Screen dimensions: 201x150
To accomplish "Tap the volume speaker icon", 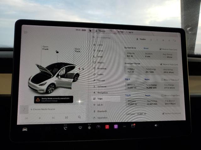I will (156, 125).
